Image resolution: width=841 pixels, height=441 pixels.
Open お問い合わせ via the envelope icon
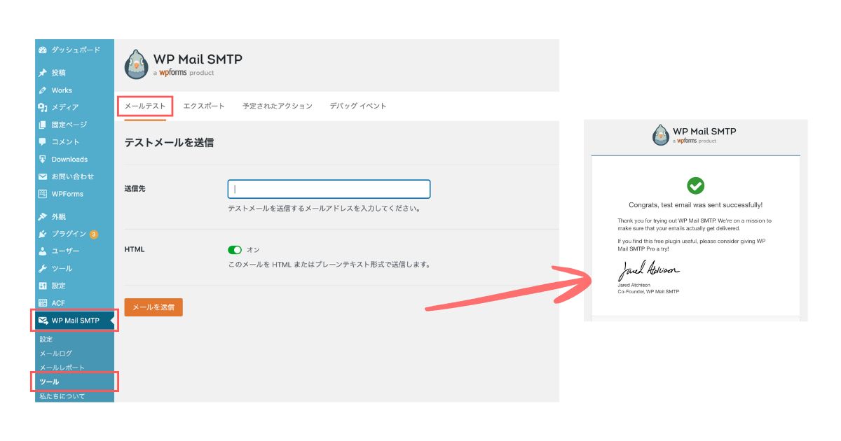click(43, 176)
